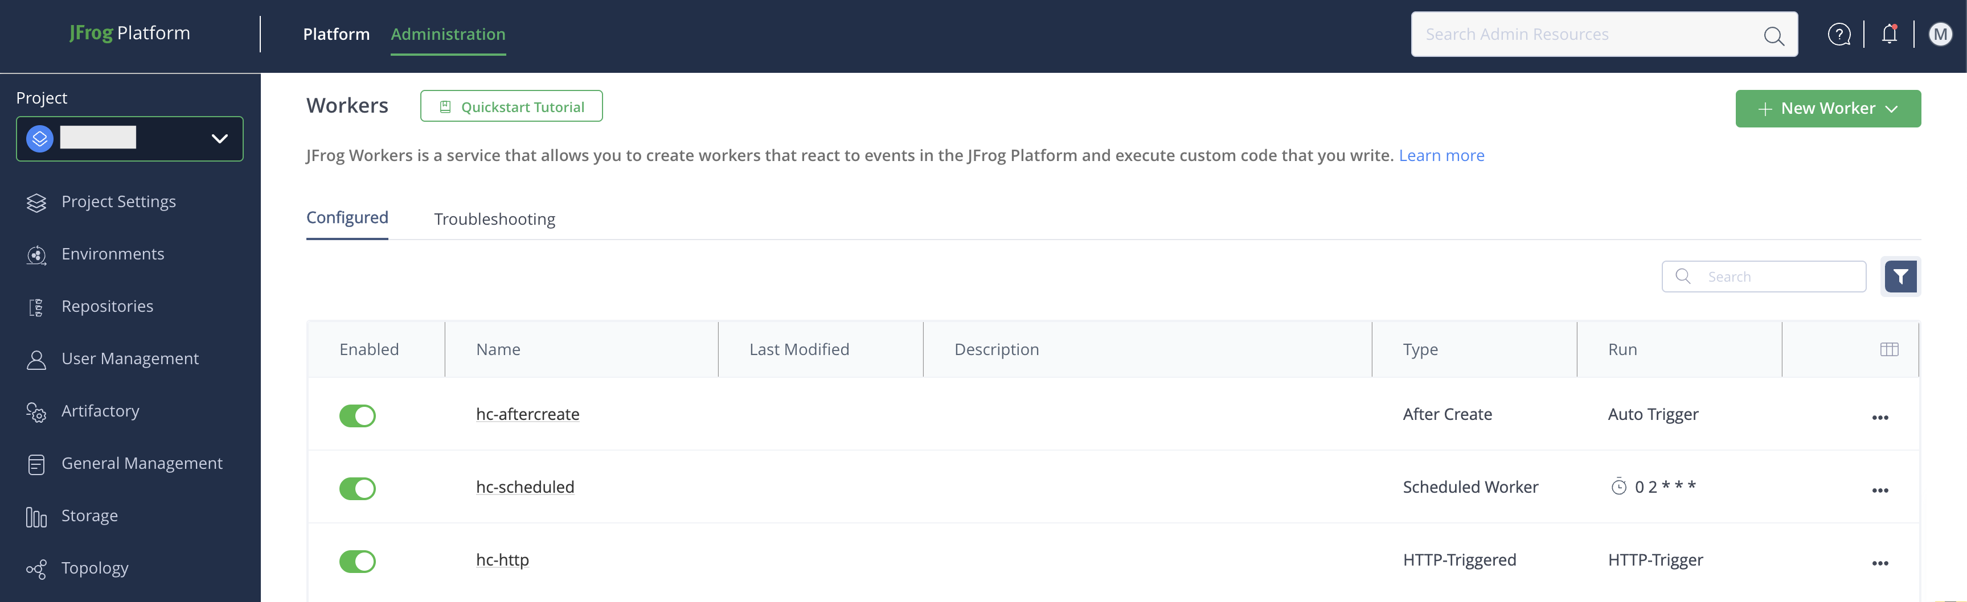Click the JFrog Platform logo
Screen dimensions: 1967x602
click(x=129, y=33)
